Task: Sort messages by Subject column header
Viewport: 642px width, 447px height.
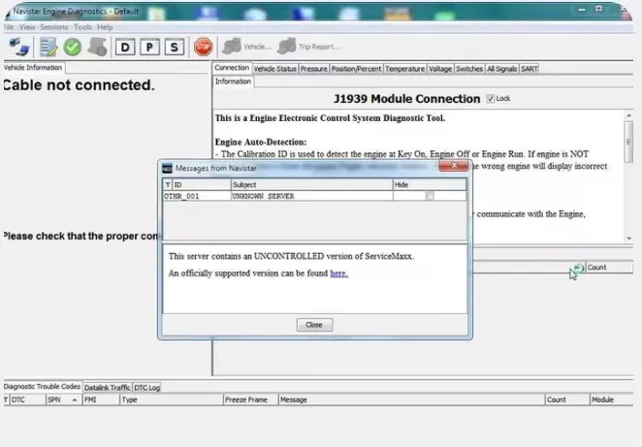Action: (311, 184)
